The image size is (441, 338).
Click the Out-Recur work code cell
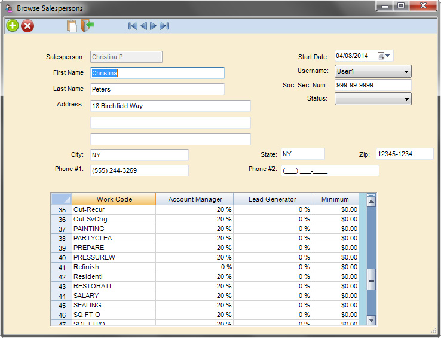click(114, 210)
